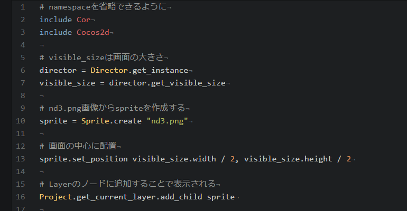The width and height of the screenshot is (407, 211).
Task: Click the Director class name
Action: 109,70
